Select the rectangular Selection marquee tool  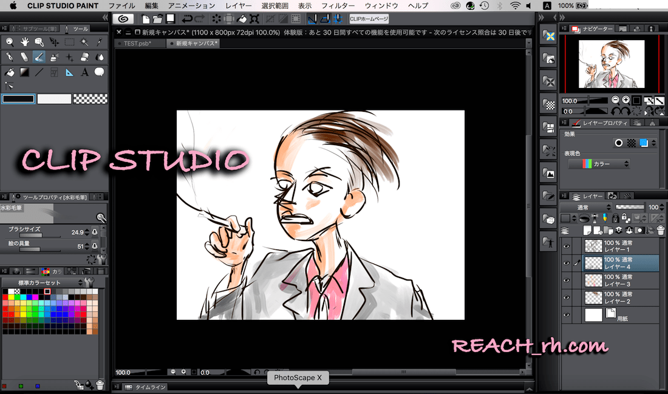(69, 42)
